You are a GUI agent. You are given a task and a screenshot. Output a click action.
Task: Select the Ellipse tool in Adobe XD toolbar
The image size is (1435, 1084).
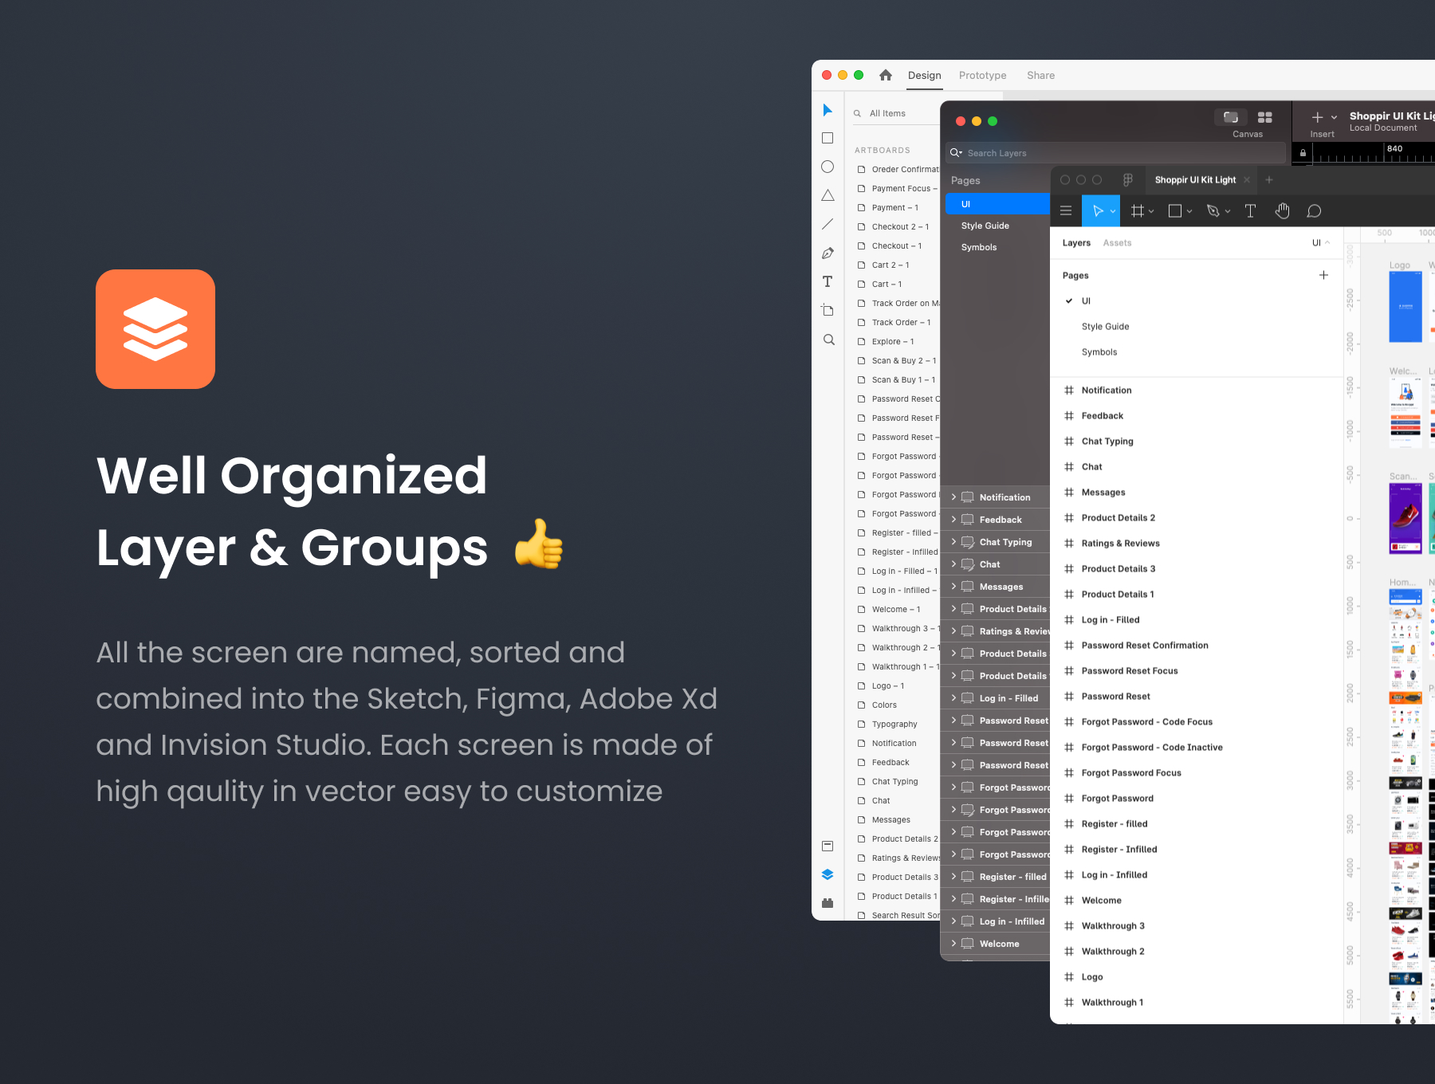click(828, 167)
